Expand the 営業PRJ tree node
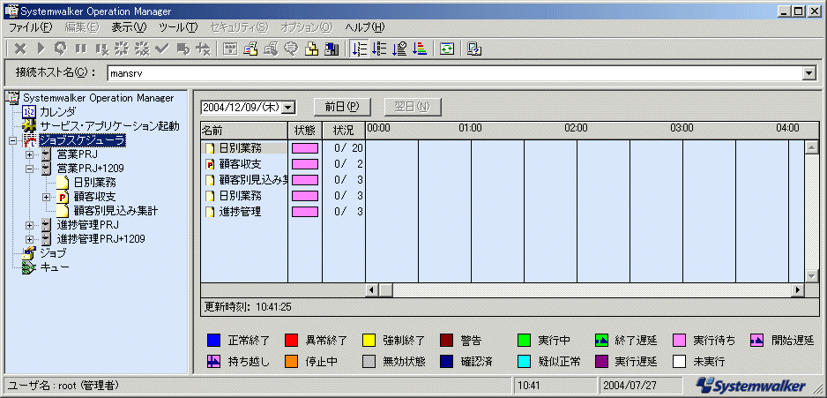Screen dimensions: 827x398 30,154
